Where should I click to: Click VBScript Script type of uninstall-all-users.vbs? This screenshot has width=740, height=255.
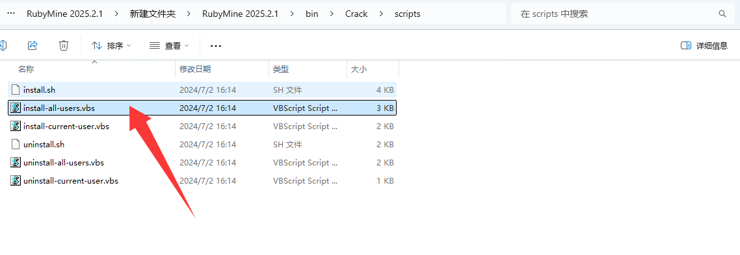click(306, 163)
